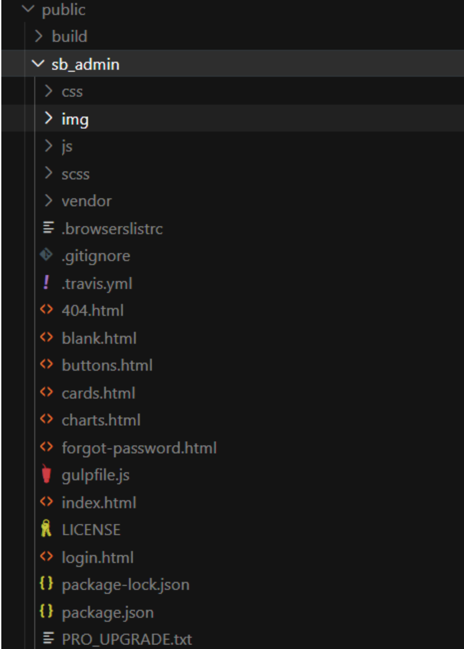Open the login.html file

click(98, 557)
